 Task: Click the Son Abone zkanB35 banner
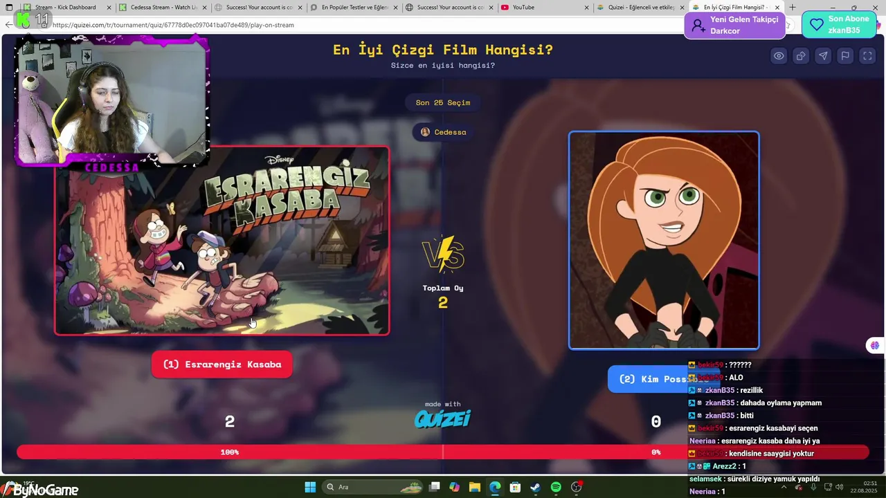point(839,25)
